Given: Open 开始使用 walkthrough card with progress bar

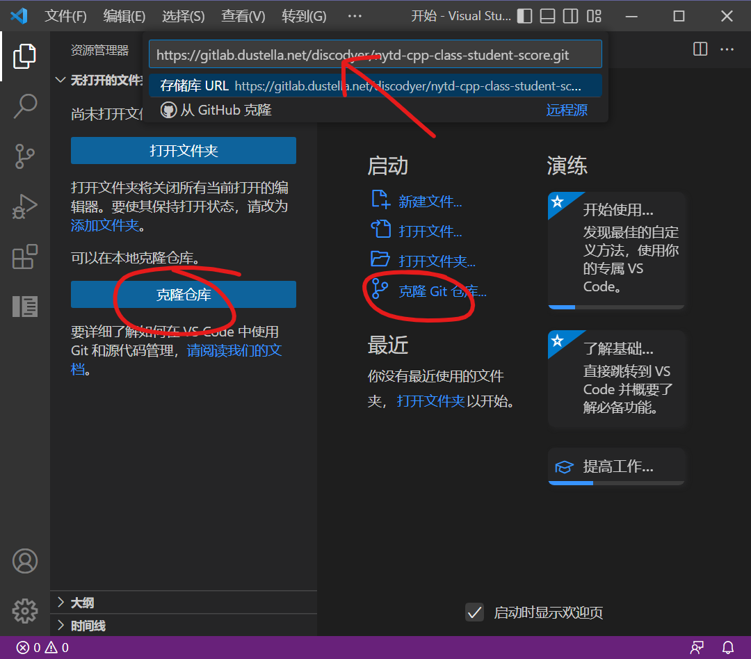Looking at the screenshot, I should click(616, 249).
